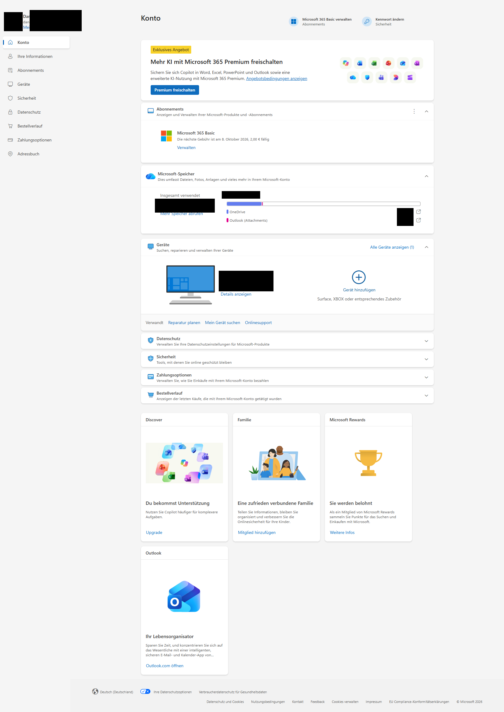Click Weitere Infos in Microsoft Rewards card

click(342, 532)
